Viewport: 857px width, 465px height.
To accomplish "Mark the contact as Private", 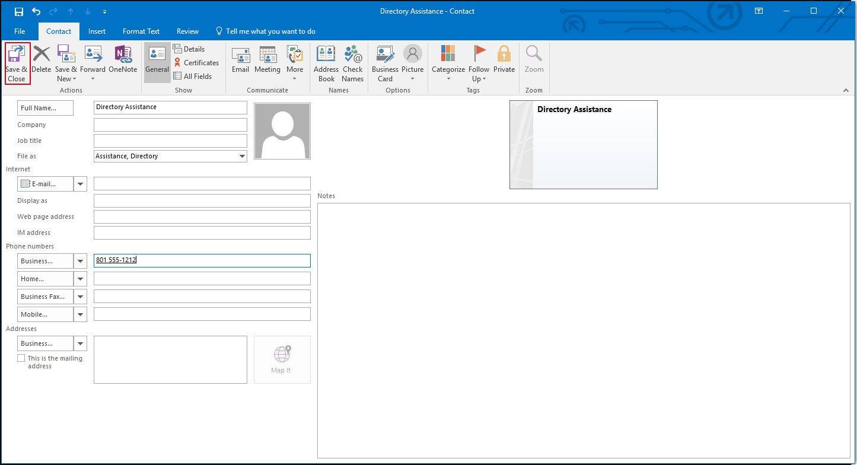I will click(504, 60).
